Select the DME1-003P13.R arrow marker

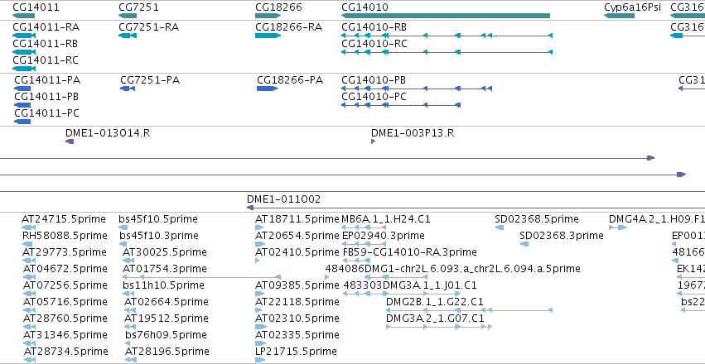click(x=373, y=141)
